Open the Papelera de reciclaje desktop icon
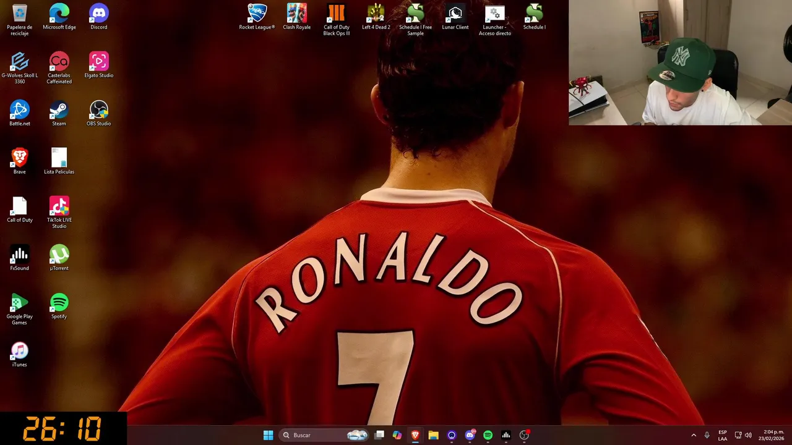This screenshot has width=792, height=445. 19,19
